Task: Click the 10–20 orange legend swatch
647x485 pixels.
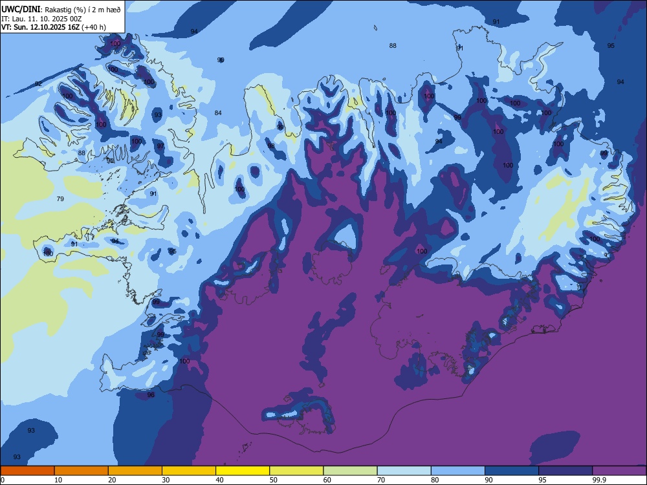Action: (x=82, y=471)
